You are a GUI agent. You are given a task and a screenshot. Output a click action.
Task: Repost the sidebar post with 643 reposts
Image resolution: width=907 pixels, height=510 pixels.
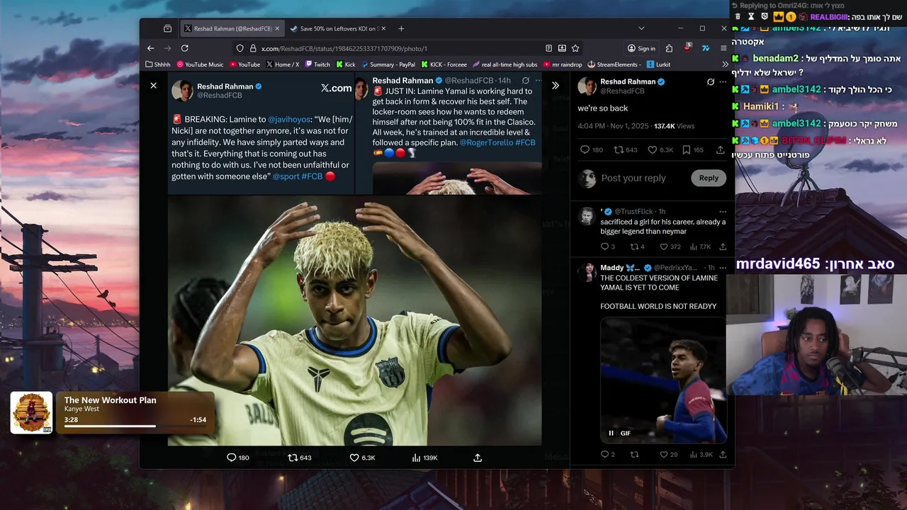click(x=625, y=150)
